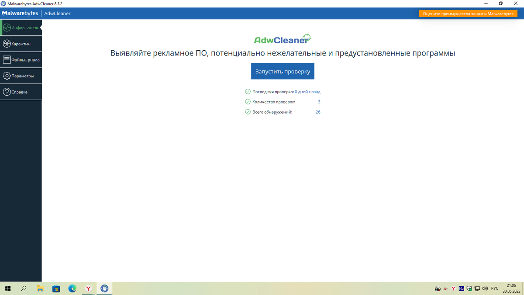Click Оцените преимущества защиты Malwarebytes
This screenshot has width=524, height=295.
(468, 14)
